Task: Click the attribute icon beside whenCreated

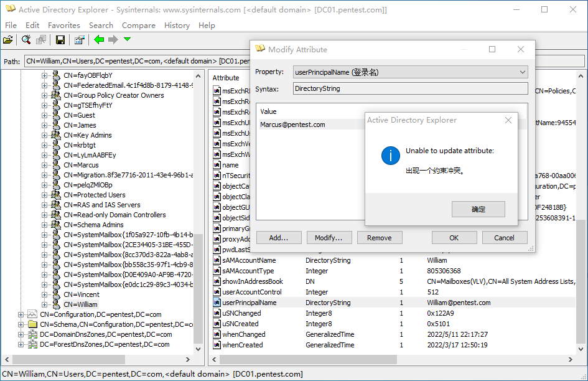Action: tap(217, 345)
